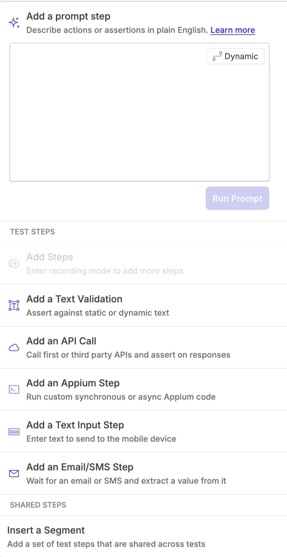This screenshot has width=287, height=557.
Task: Click the branch icon in Dynamic button
Action: click(217, 56)
